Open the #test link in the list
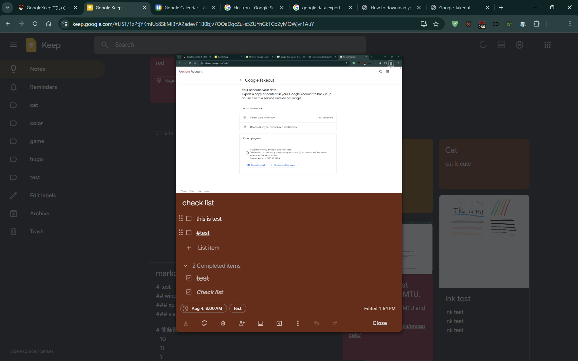Image resolution: width=578 pixels, height=361 pixels. tap(203, 233)
